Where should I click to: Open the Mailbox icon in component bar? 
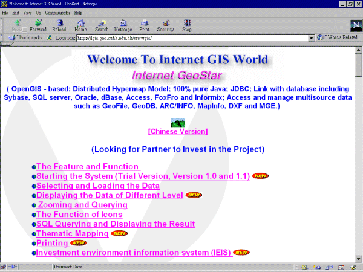click(x=316, y=267)
